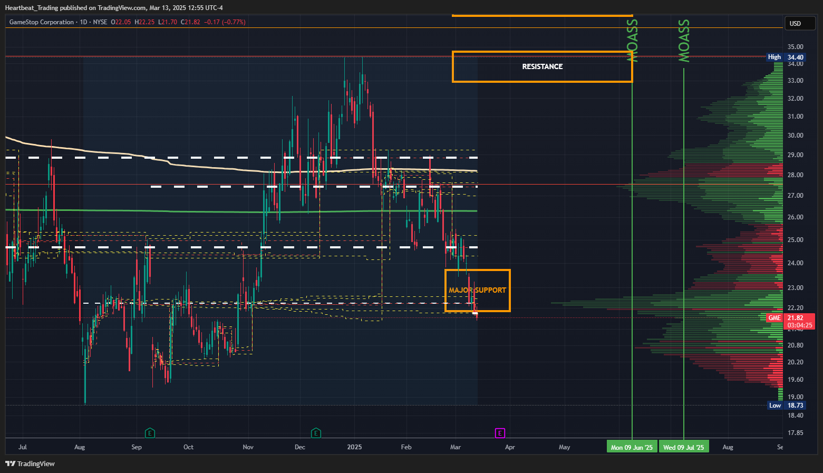823x473 pixels.
Task: Click the Nov label on time axis
Action: point(248,447)
